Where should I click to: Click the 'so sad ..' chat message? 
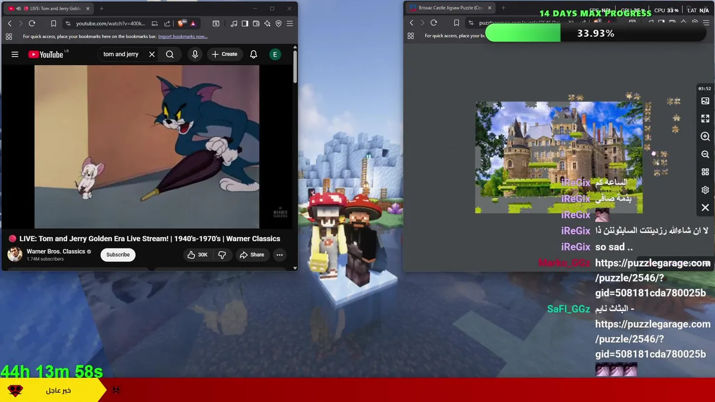click(614, 247)
